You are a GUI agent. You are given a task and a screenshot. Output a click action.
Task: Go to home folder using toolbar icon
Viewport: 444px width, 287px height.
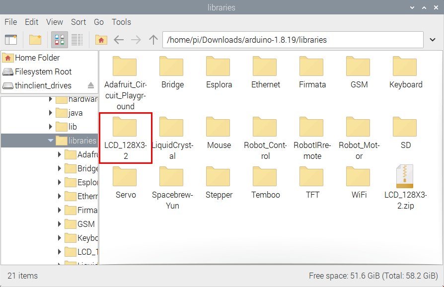pyautogui.click(x=101, y=40)
